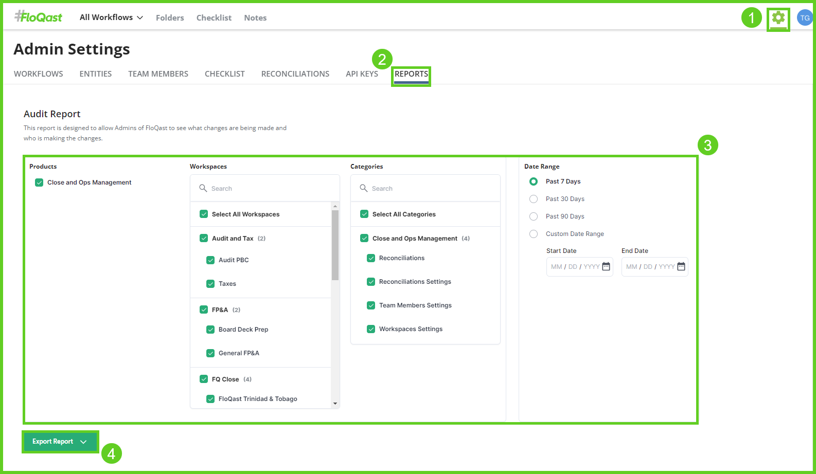Uncheck Close and Ops Management product

39,183
